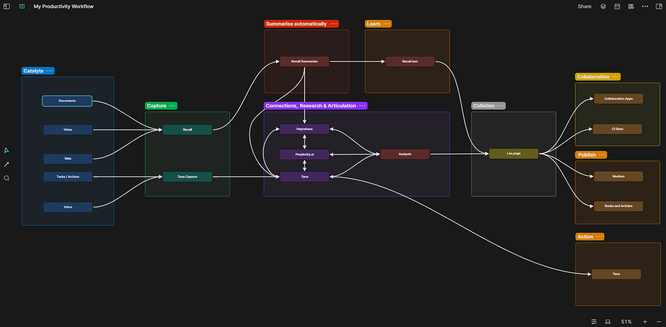This screenshot has width=666, height=327.
Task: Open the library bookshelf icon in top bar
Action: pos(631,6)
